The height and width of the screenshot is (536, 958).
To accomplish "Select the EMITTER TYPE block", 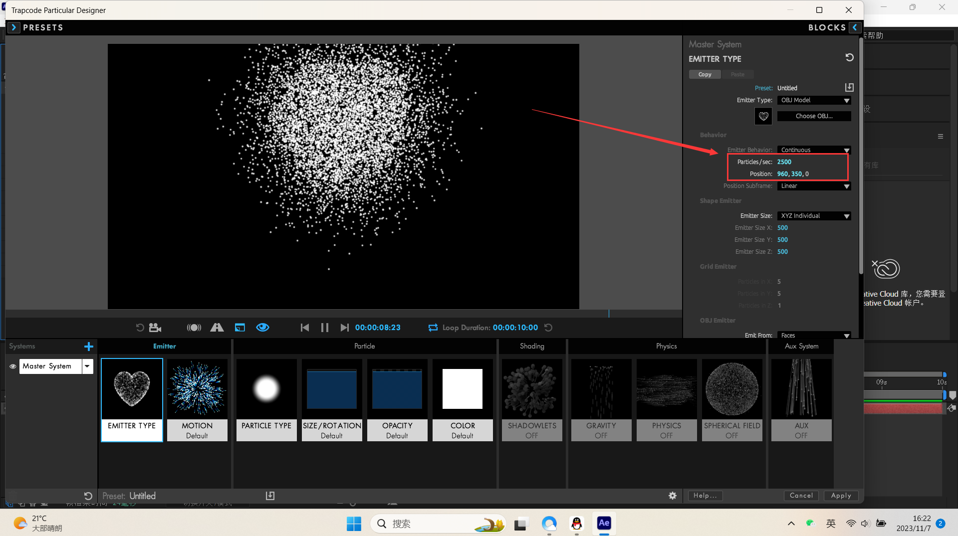I will coord(132,400).
